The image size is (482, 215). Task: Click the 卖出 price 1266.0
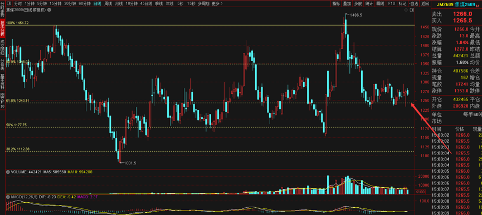(x=462, y=14)
